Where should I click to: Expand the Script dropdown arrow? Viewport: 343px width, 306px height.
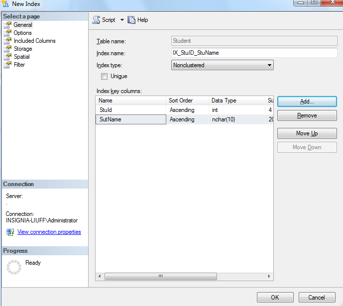coord(122,20)
